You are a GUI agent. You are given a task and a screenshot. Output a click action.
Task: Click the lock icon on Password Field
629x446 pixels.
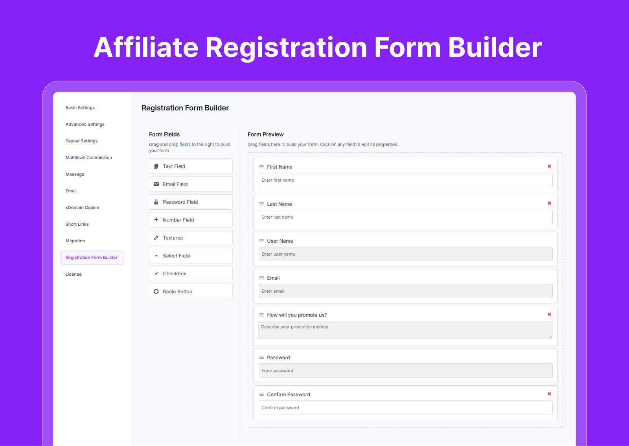[156, 202]
